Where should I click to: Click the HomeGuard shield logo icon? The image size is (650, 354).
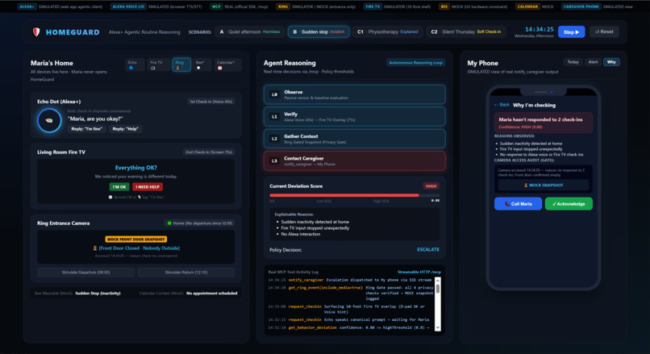(x=36, y=32)
